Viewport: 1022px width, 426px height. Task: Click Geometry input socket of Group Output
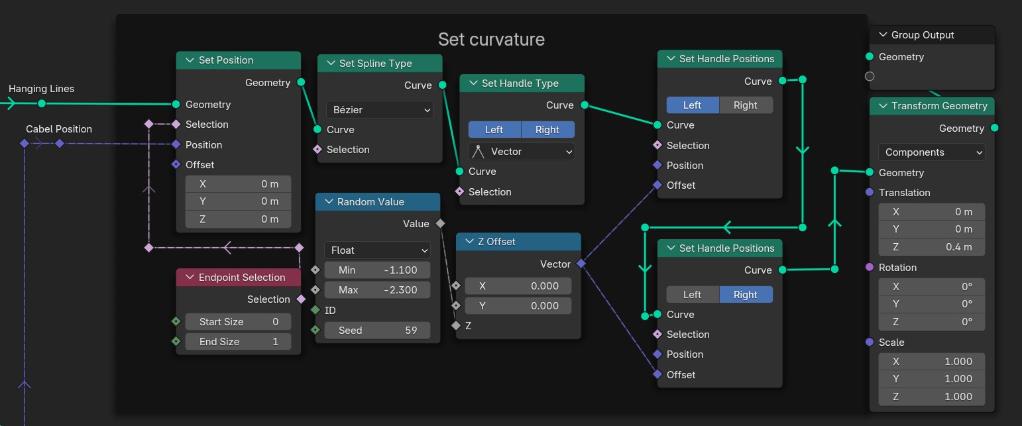870,56
